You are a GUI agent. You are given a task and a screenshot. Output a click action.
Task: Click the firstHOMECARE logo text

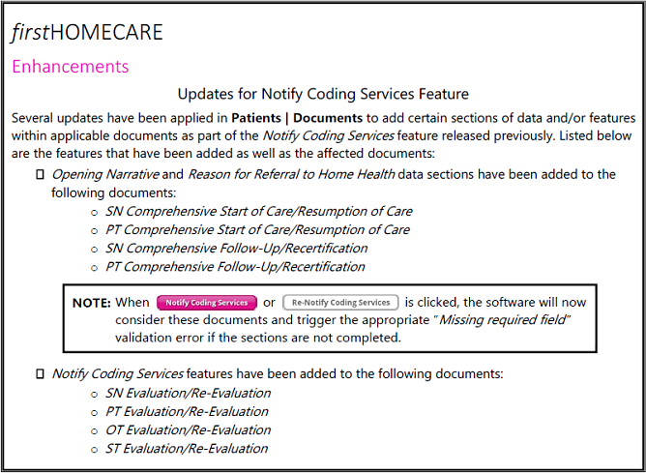tap(87, 33)
